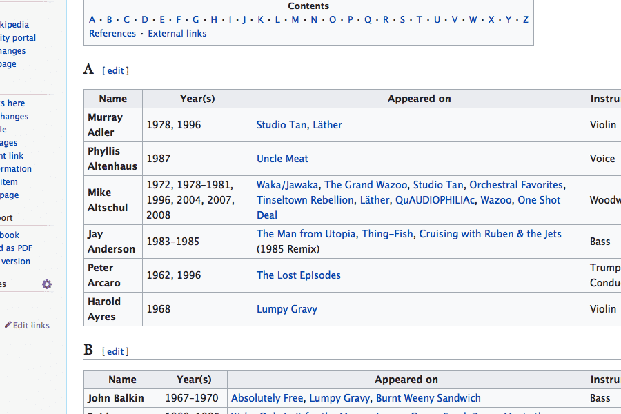
Task: Go to External links in Contents
Action: click(x=177, y=33)
